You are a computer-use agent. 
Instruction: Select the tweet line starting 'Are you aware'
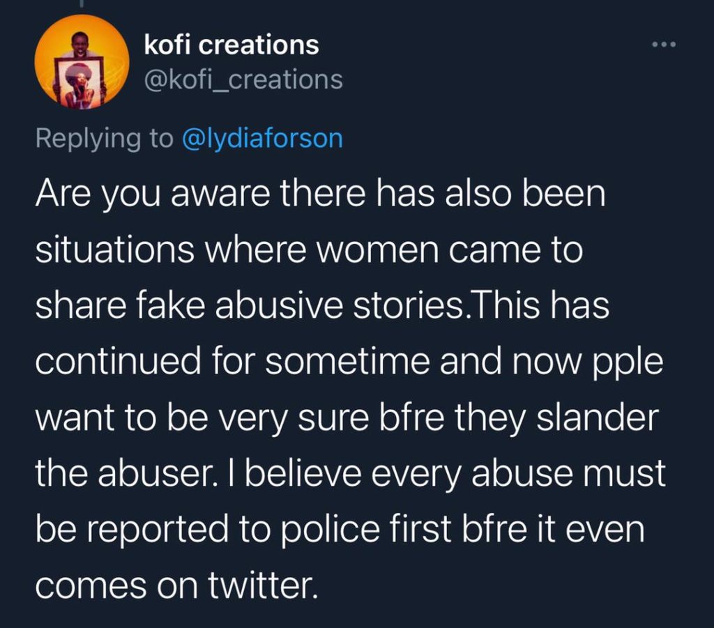point(321,194)
